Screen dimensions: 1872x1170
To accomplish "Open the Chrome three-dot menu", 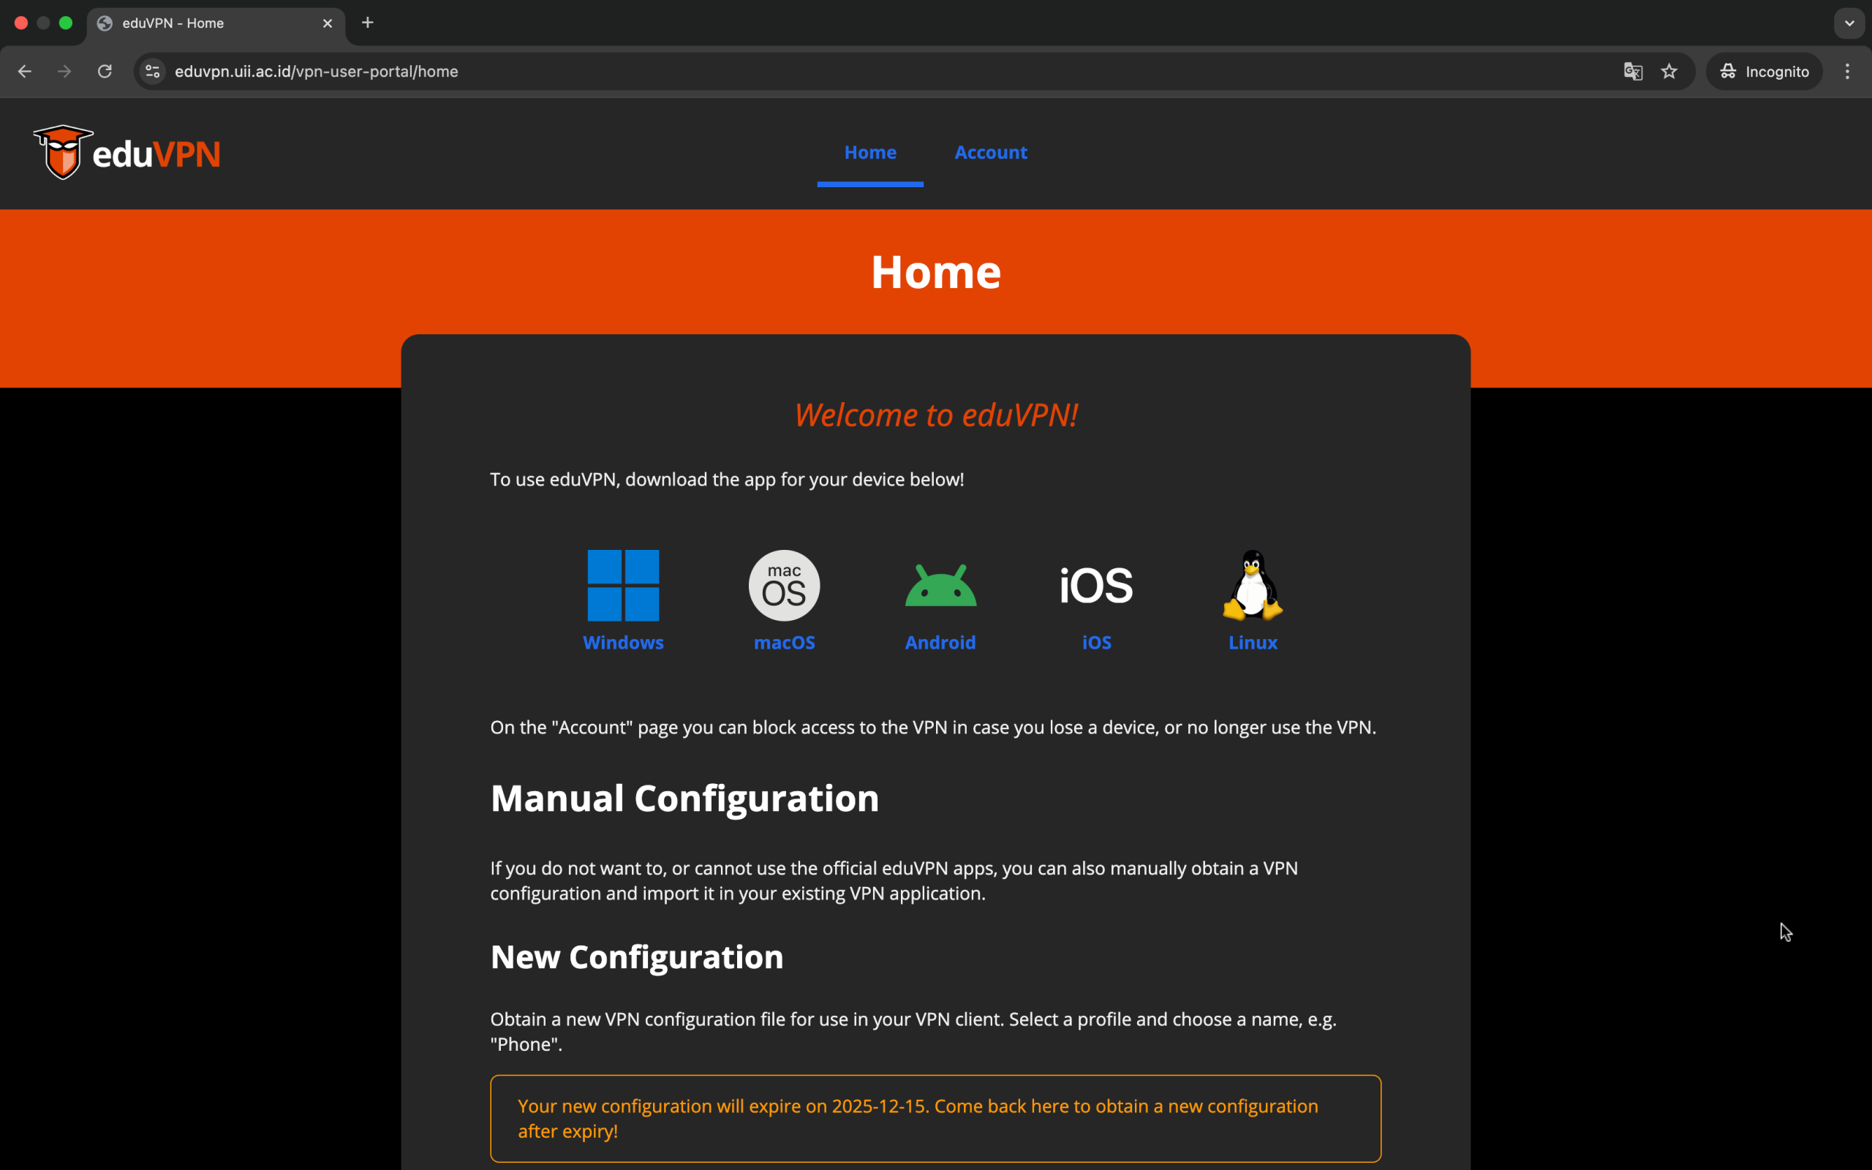I will pyautogui.click(x=1847, y=71).
